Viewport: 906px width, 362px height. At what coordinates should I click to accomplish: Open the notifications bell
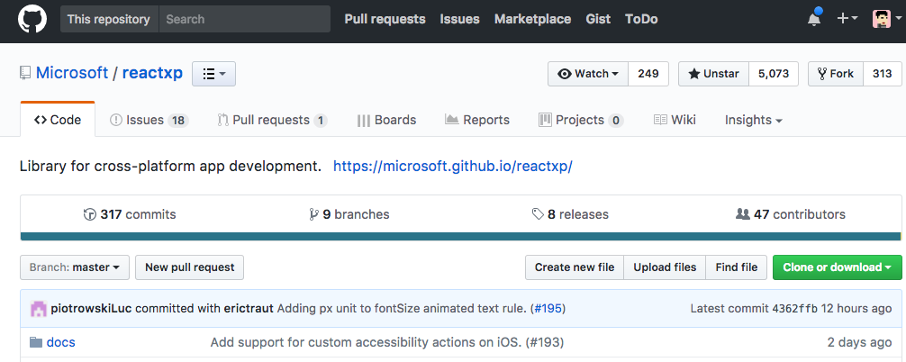(814, 19)
